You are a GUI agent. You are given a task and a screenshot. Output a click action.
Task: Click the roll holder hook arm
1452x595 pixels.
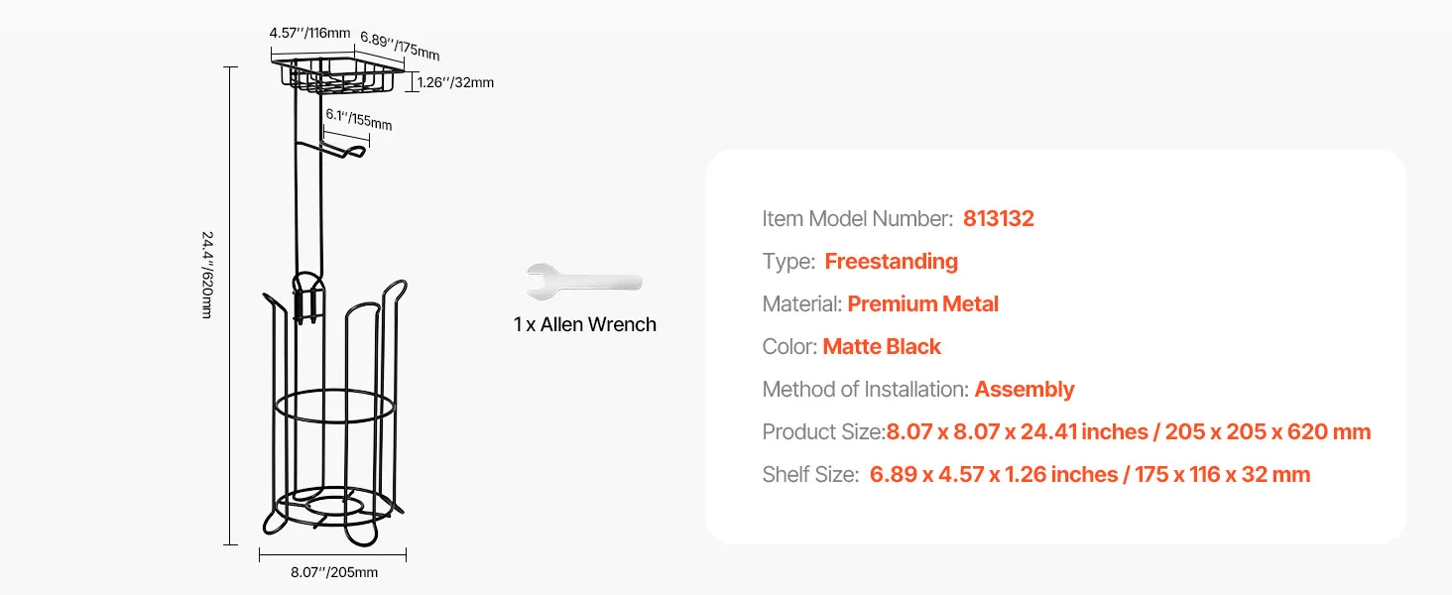(333, 150)
